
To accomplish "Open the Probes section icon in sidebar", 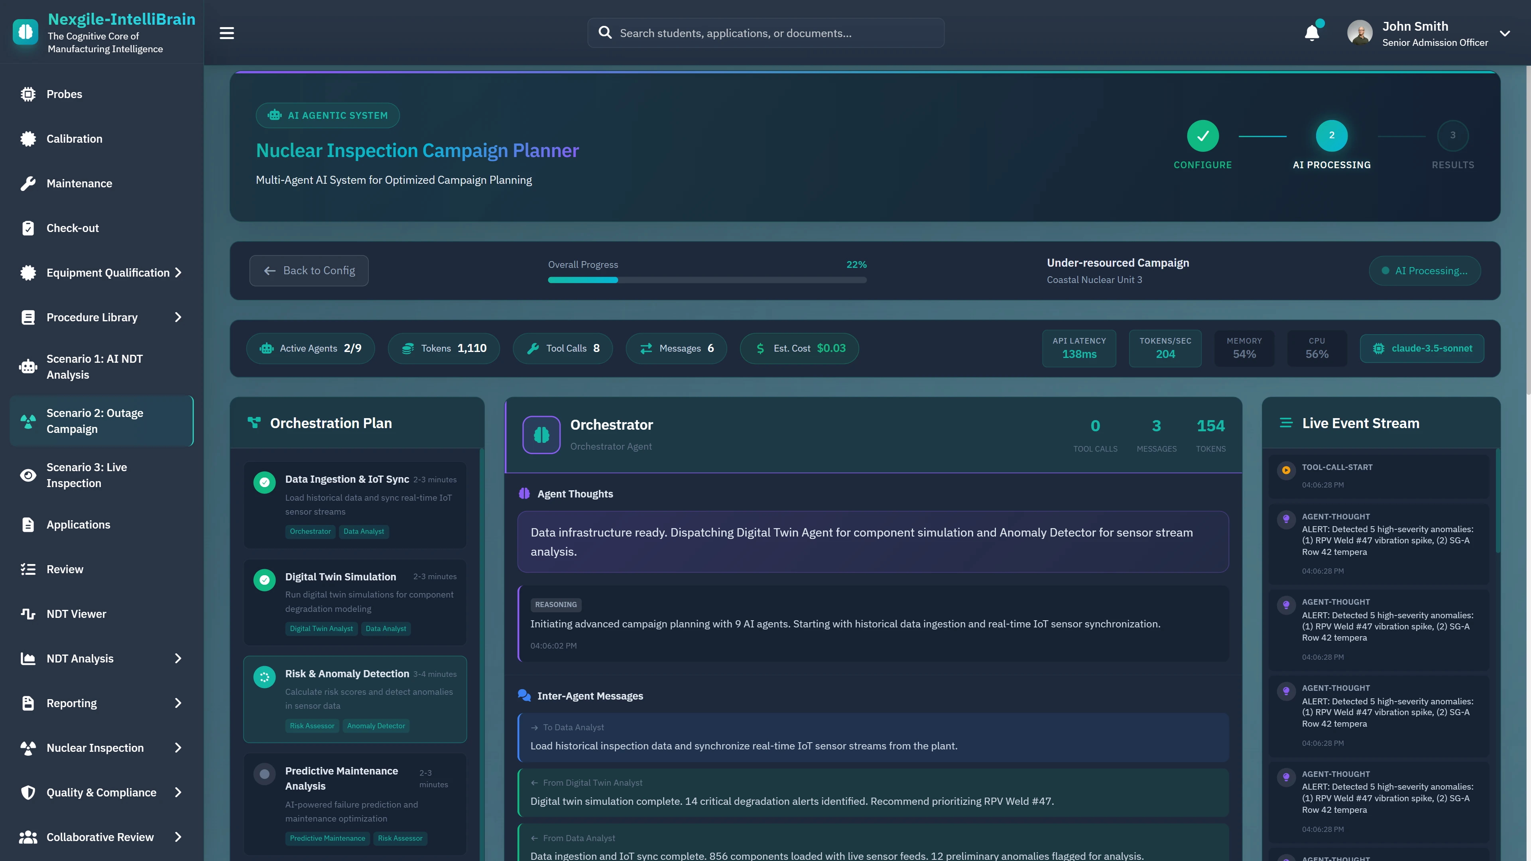I will click(x=28, y=94).
